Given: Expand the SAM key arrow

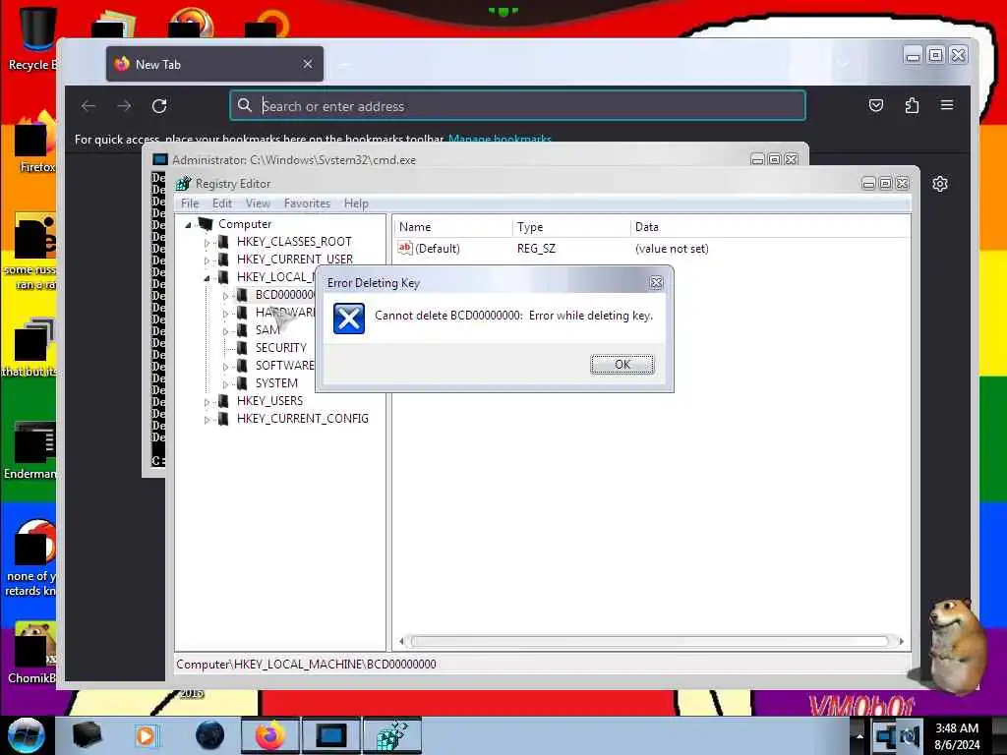Looking at the screenshot, I should coord(225,331).
